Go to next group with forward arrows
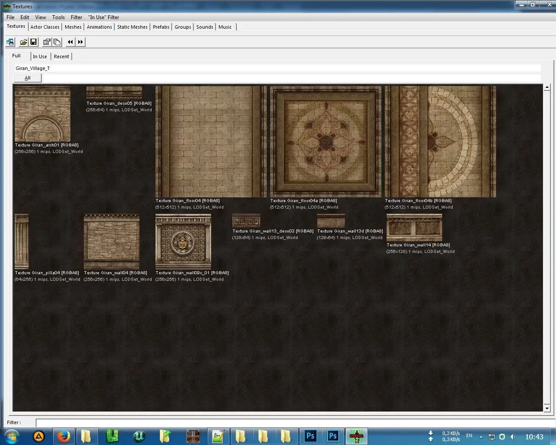 pos(80,42)
